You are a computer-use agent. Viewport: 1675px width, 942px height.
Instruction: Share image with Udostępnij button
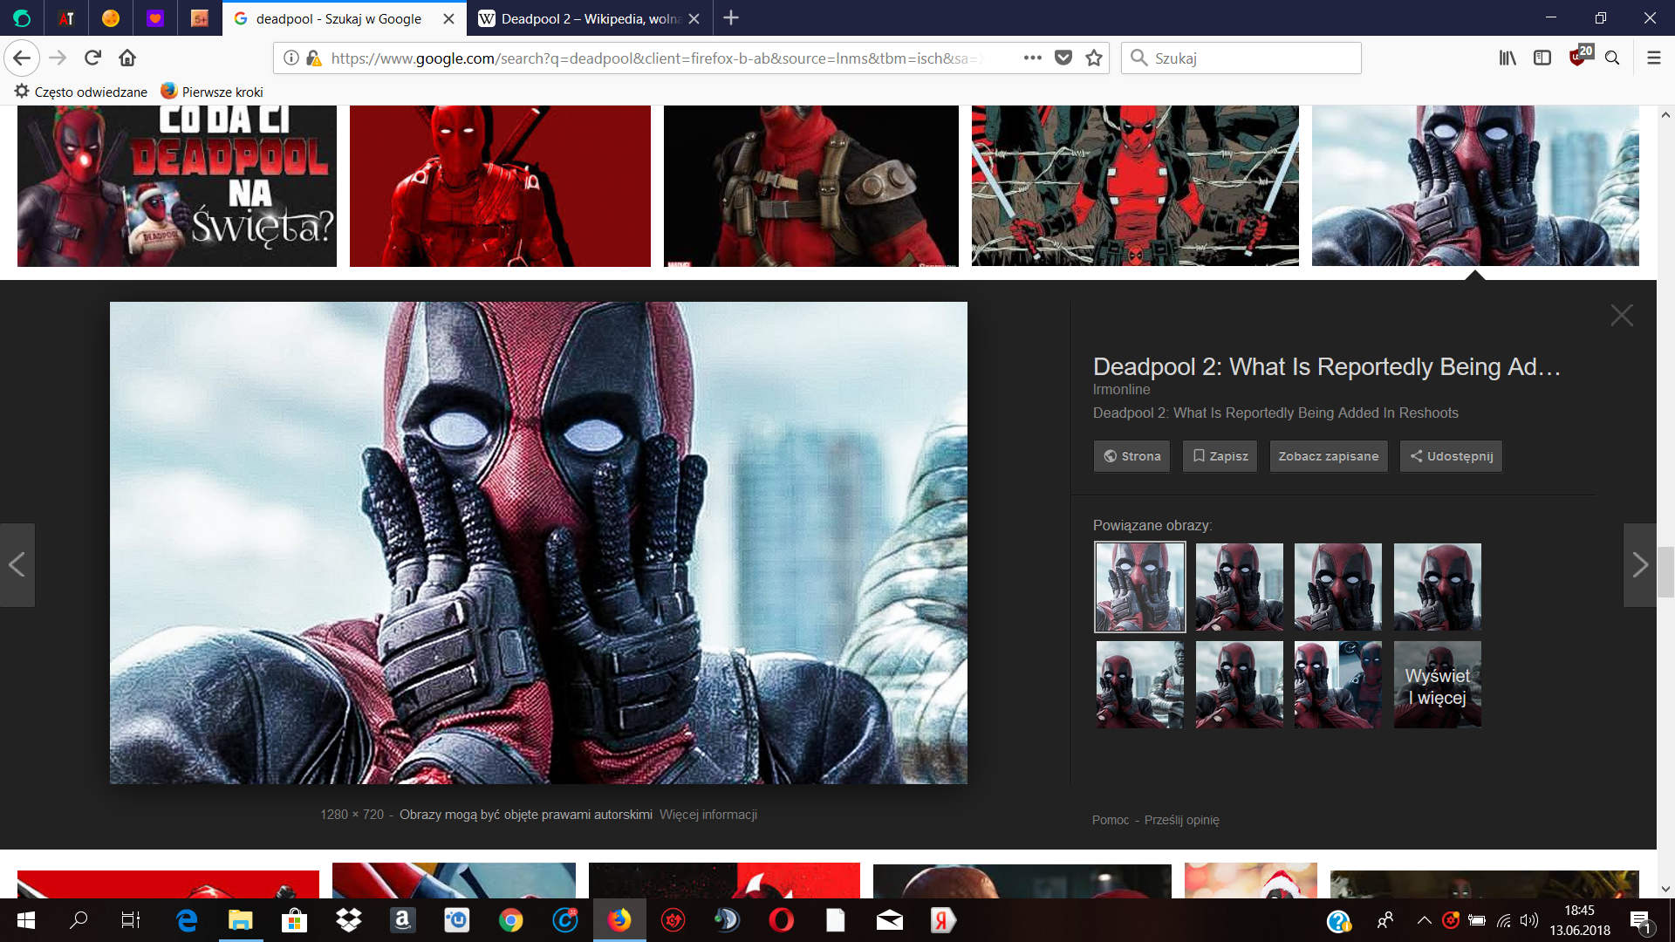[x=1451, y=456]
